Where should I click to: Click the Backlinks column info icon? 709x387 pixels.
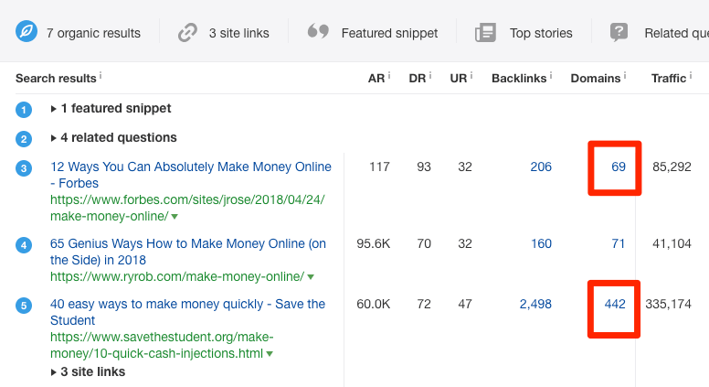pyautogui.click(x=550, y=75)
